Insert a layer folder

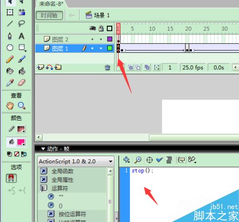coord(58,67)
